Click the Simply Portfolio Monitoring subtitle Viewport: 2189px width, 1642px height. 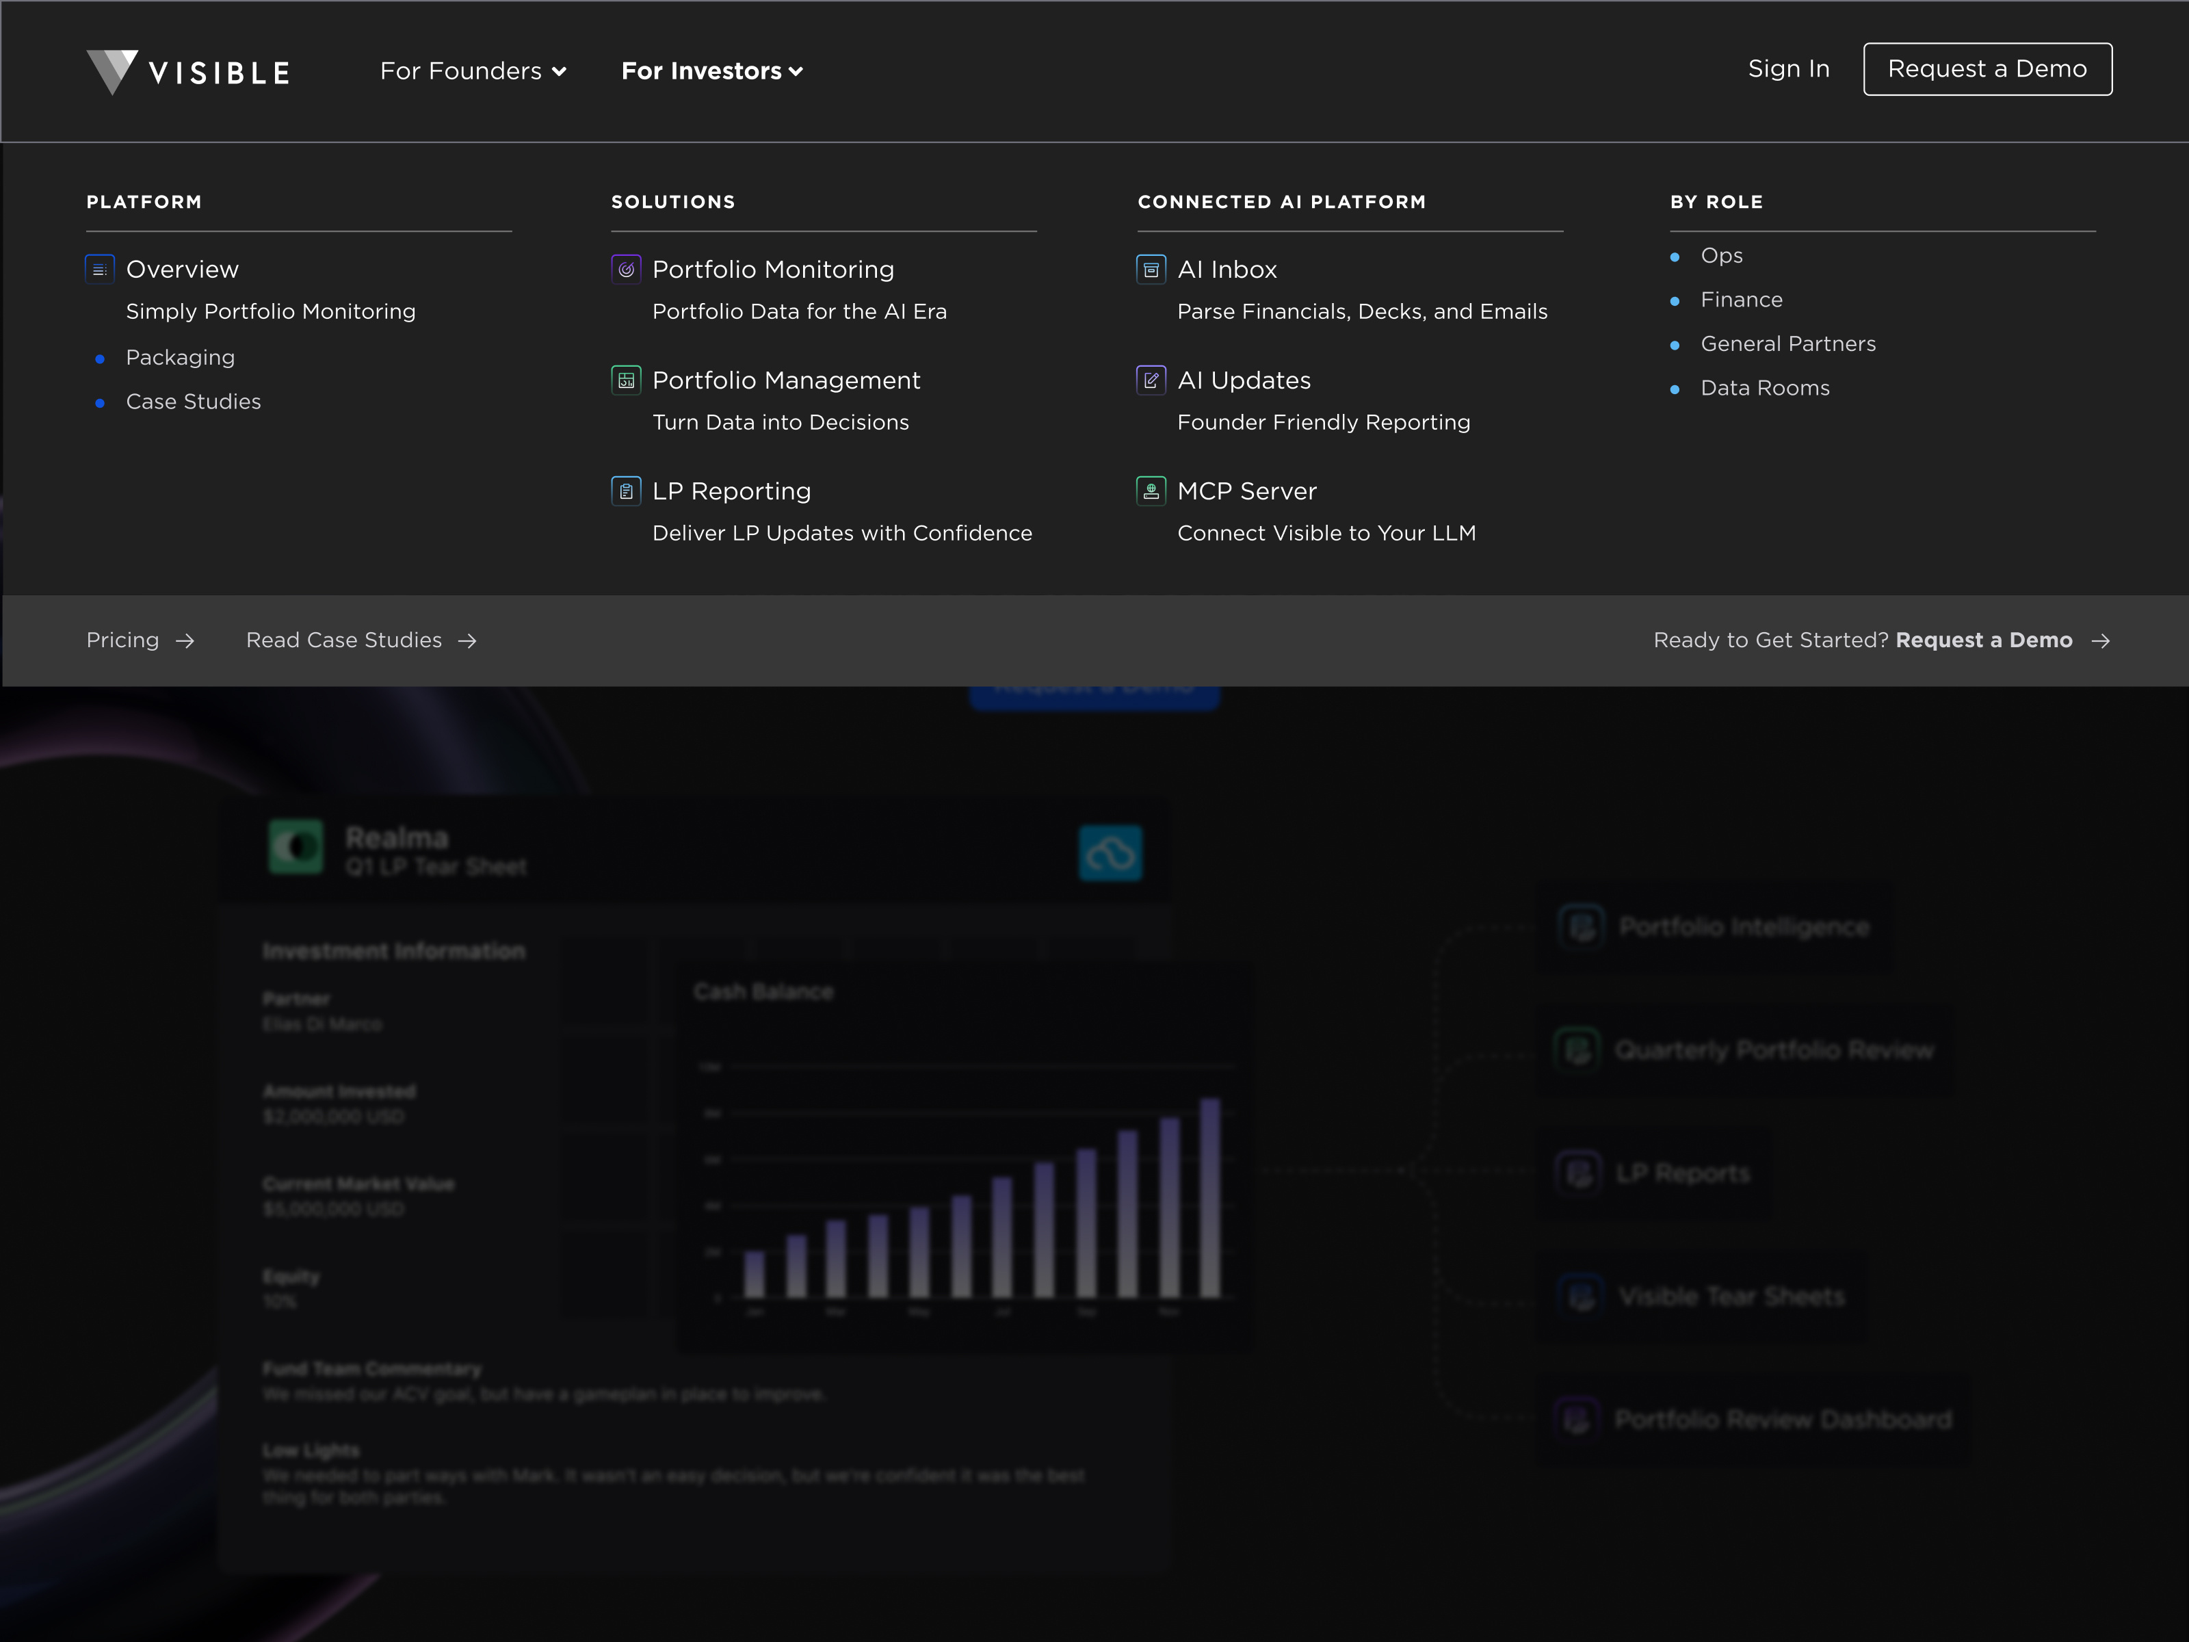point(271,312)
